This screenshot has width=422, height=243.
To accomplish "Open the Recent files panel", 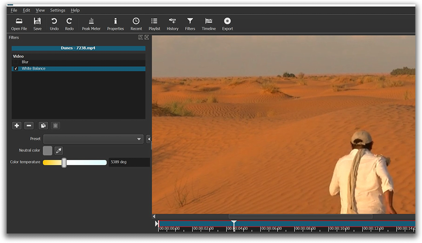I will click(136, 24).
